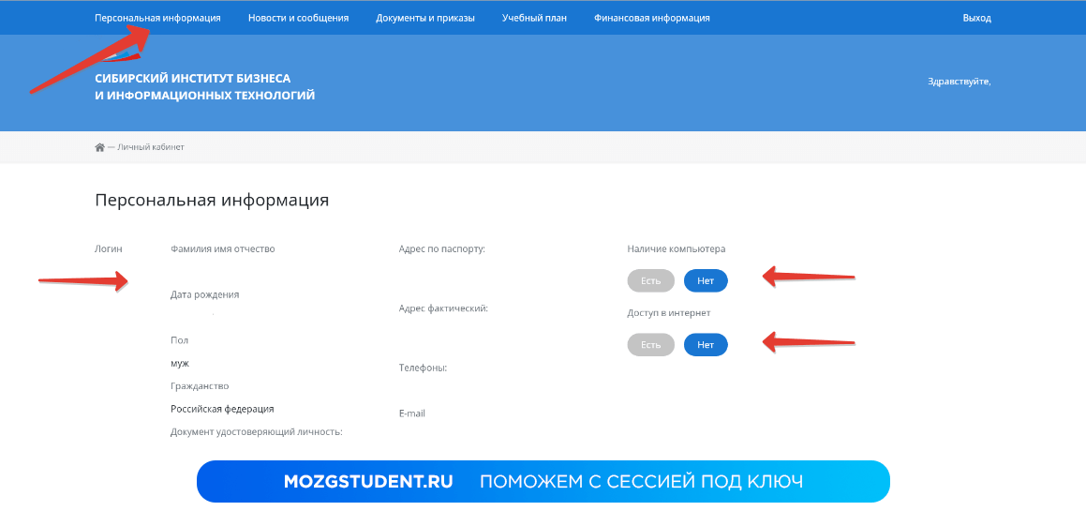
Task: Click the E-mail label
Action: point(412,413)
